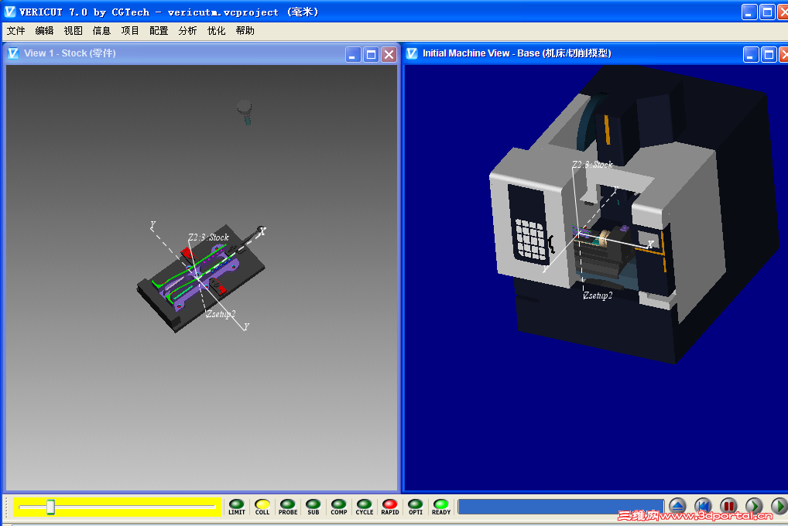
Task: Minimize the Initial Machine View window
Action: point(751,54)
